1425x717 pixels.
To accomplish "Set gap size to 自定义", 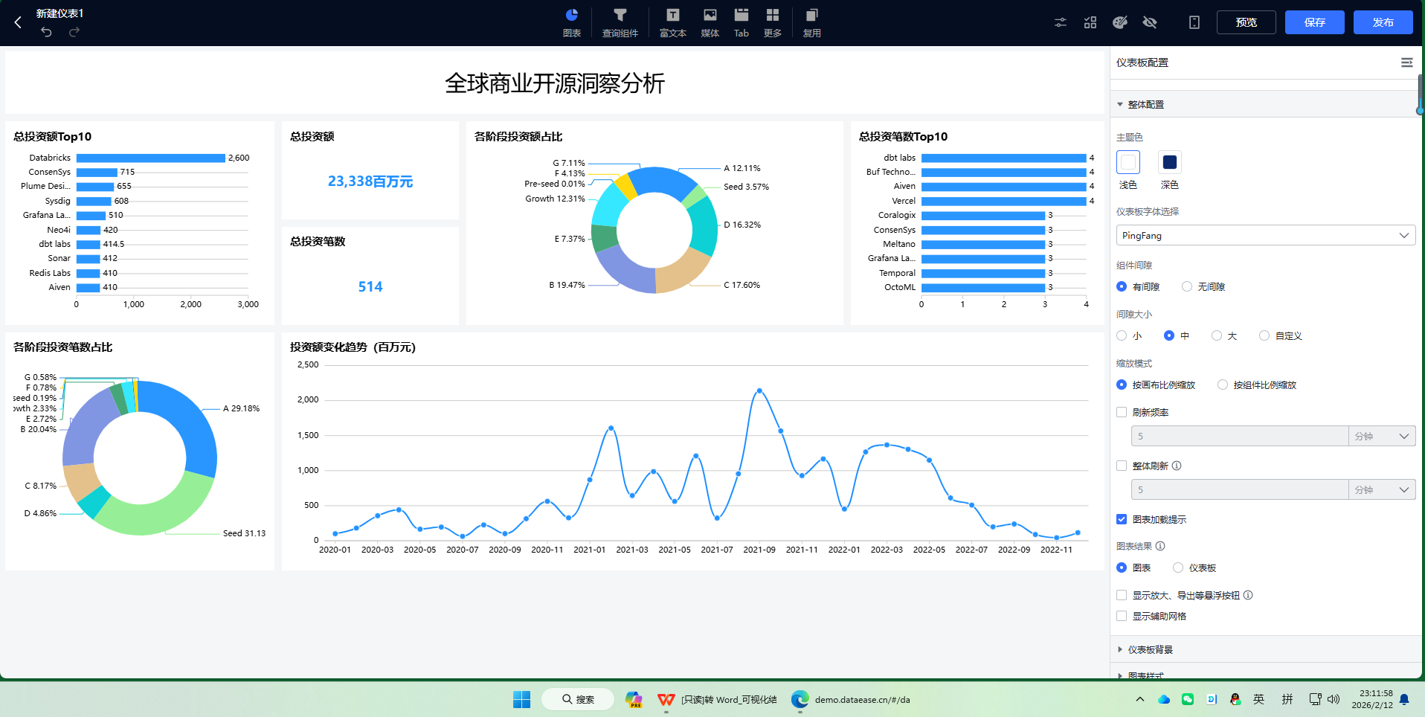I will [x=1281, y=335].
